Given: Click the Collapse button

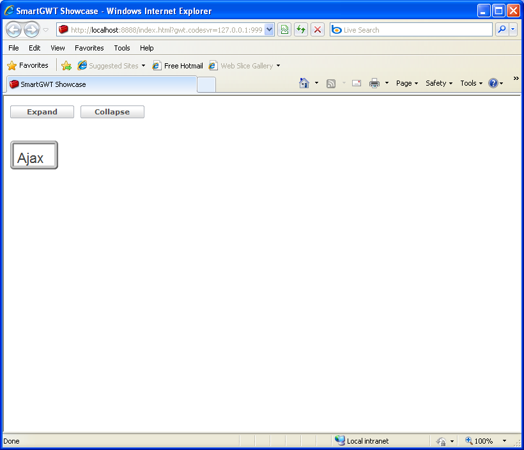Looking at the screenshot, I should point(112,112).
